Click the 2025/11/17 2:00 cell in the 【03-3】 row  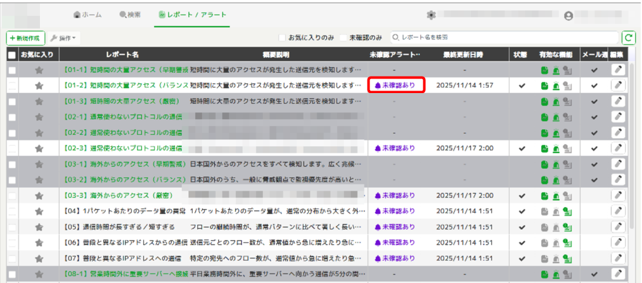click(x=465, y=196)
